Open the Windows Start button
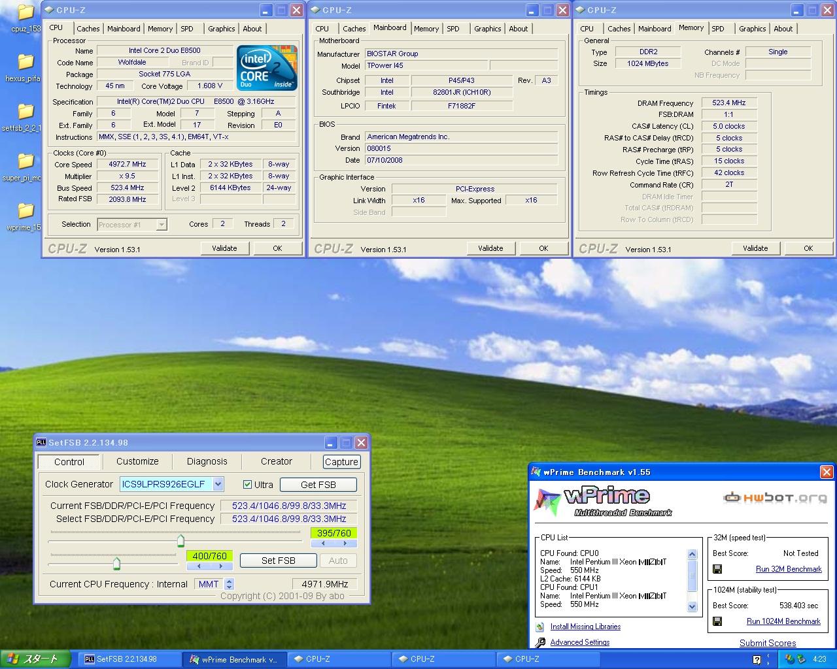837x669 pixels. pos(34,659)
